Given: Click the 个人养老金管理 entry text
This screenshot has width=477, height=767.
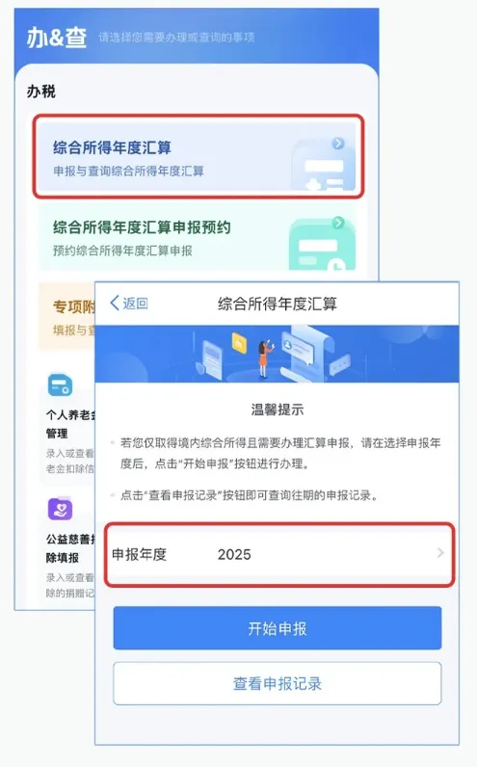Looking at the screenshot, I should coord(70,424).
